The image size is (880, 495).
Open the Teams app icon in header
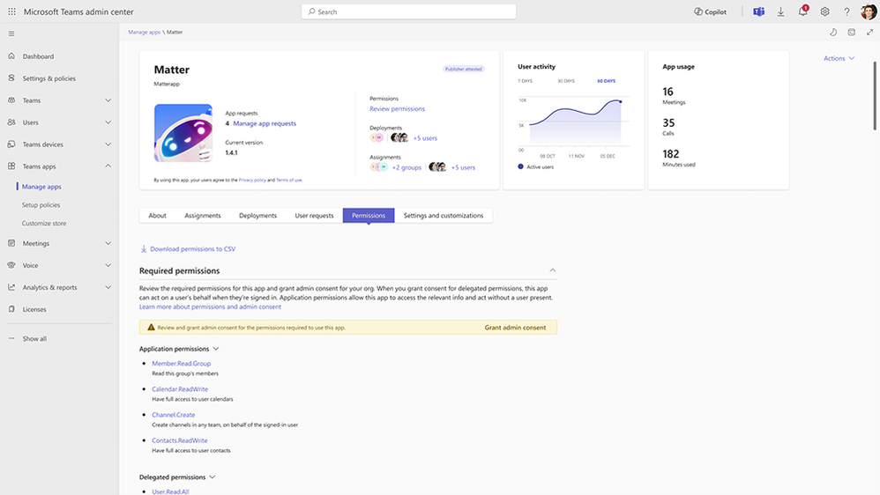point(759,11)
